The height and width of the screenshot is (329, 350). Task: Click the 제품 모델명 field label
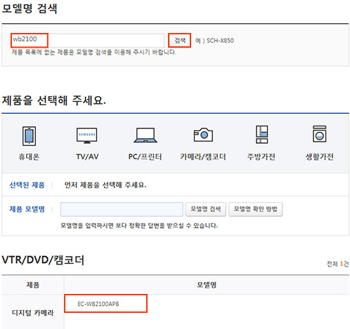point(27,209)
